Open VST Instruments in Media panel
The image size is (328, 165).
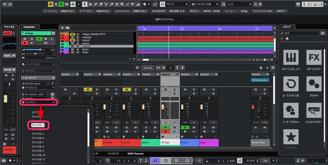(x=291, y=57)
